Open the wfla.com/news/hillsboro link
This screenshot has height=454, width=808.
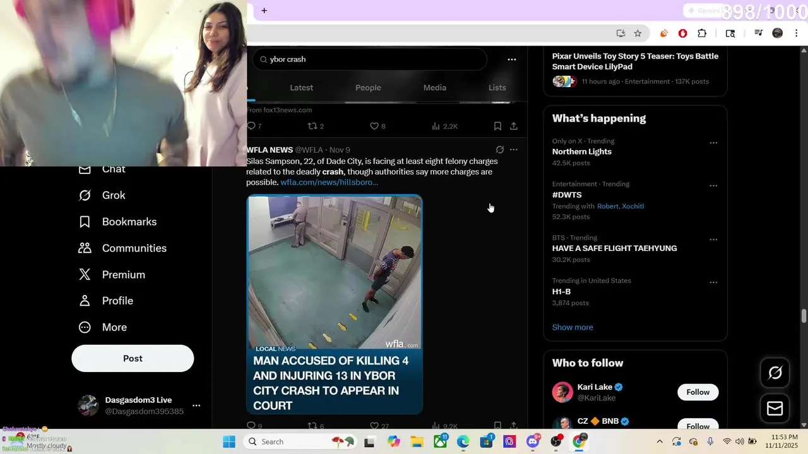click(330, 182)
